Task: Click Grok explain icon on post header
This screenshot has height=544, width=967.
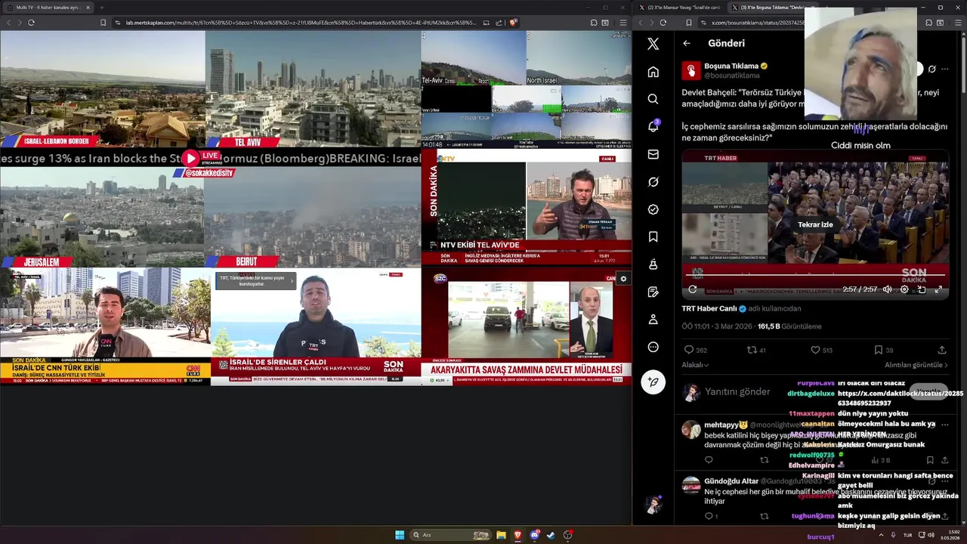Action: (931, 69)
